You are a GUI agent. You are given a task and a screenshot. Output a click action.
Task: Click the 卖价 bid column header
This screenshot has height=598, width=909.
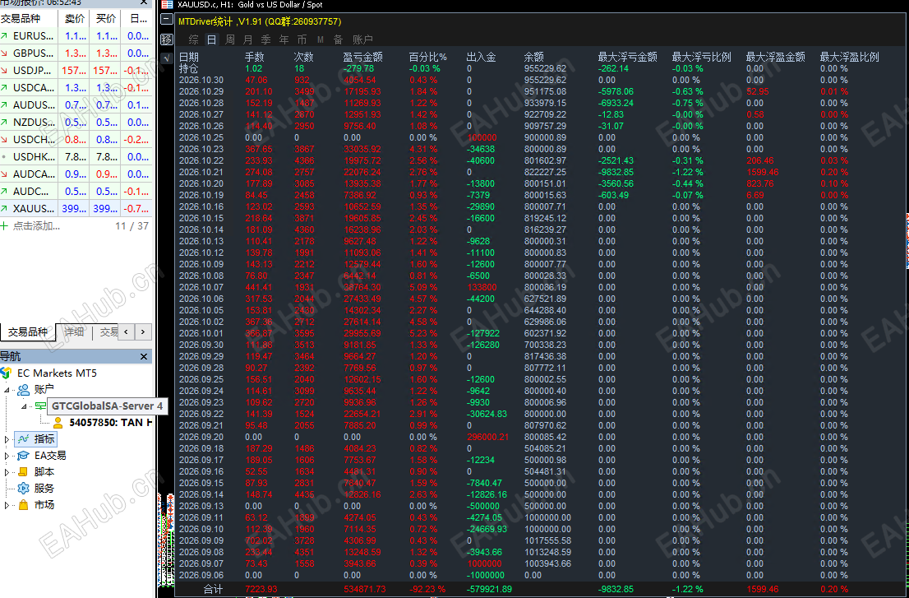74,19
